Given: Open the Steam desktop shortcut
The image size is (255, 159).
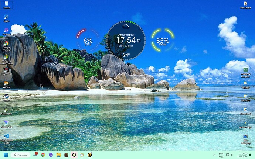Looking at the screenshot, I should [6, 97].
